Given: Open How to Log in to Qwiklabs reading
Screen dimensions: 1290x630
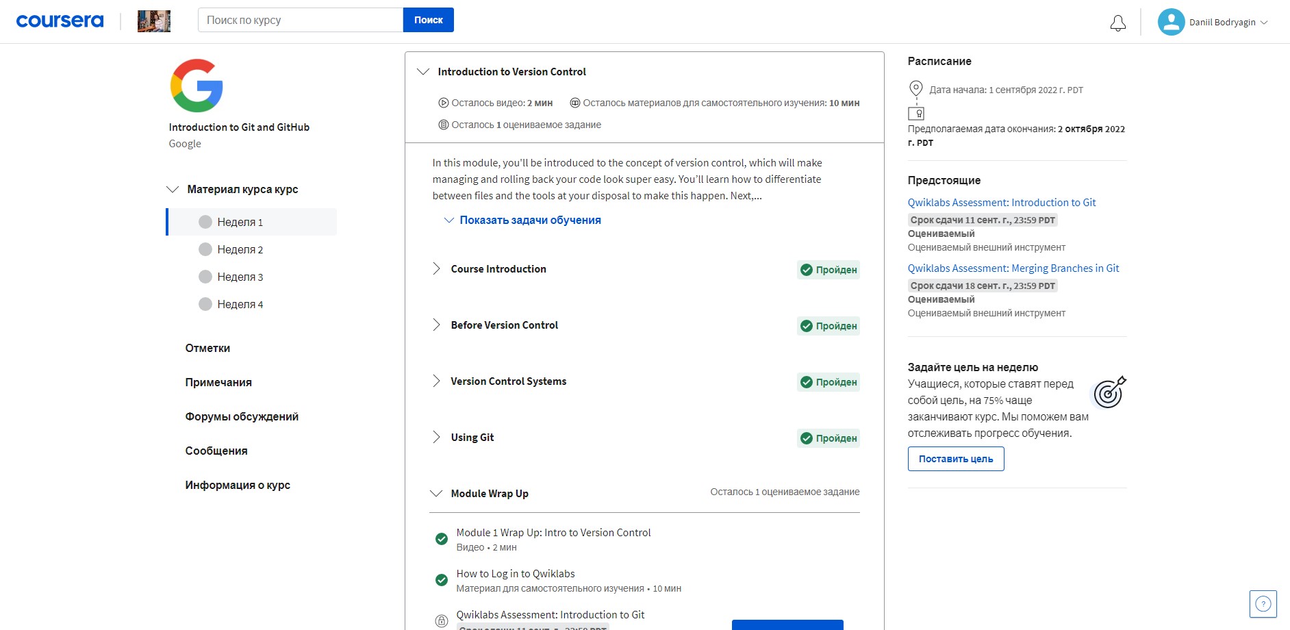Looking at the screenshot, I should [516, 574].
